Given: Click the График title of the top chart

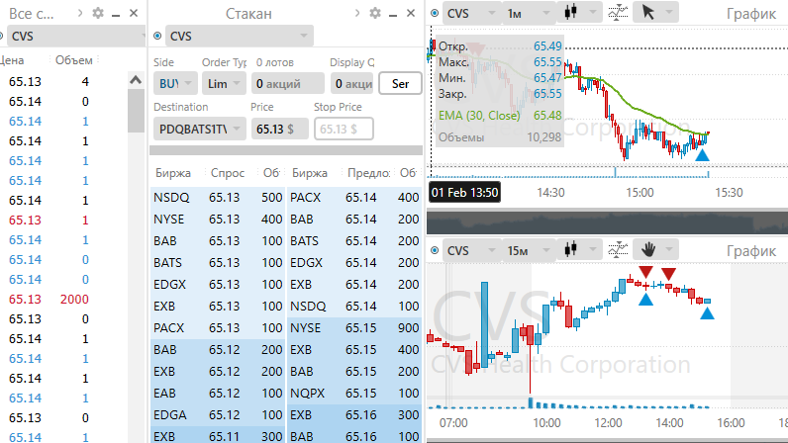Looking at the screenshot, I should [x=750, y=13].
